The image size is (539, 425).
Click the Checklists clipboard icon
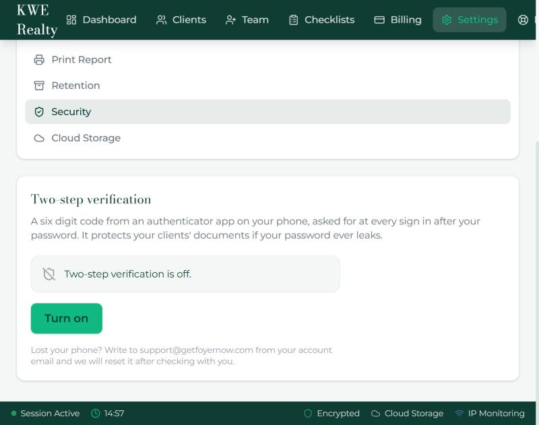point(294,20)
